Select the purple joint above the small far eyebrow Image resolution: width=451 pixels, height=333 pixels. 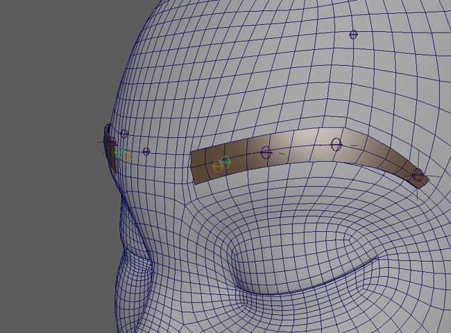124,133
